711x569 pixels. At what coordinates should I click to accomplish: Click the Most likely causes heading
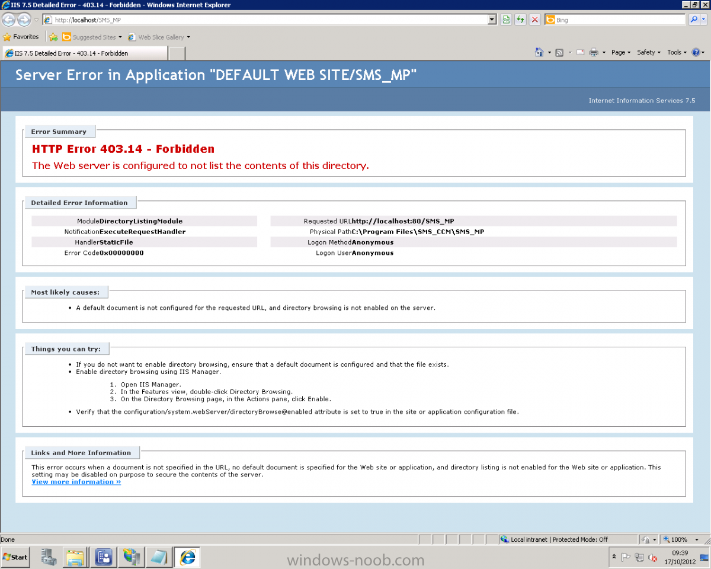pos(66,292)
